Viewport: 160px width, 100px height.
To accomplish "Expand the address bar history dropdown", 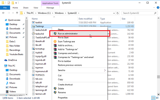I will [x=114, y=13].
